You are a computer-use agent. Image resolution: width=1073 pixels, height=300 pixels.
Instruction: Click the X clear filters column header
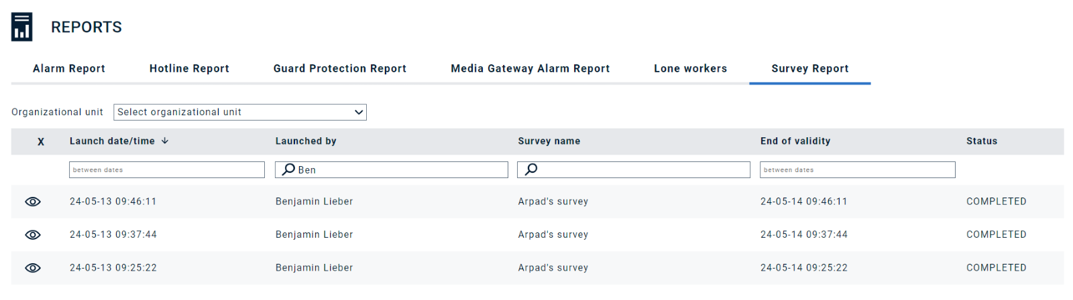click(x=41, y=142)
